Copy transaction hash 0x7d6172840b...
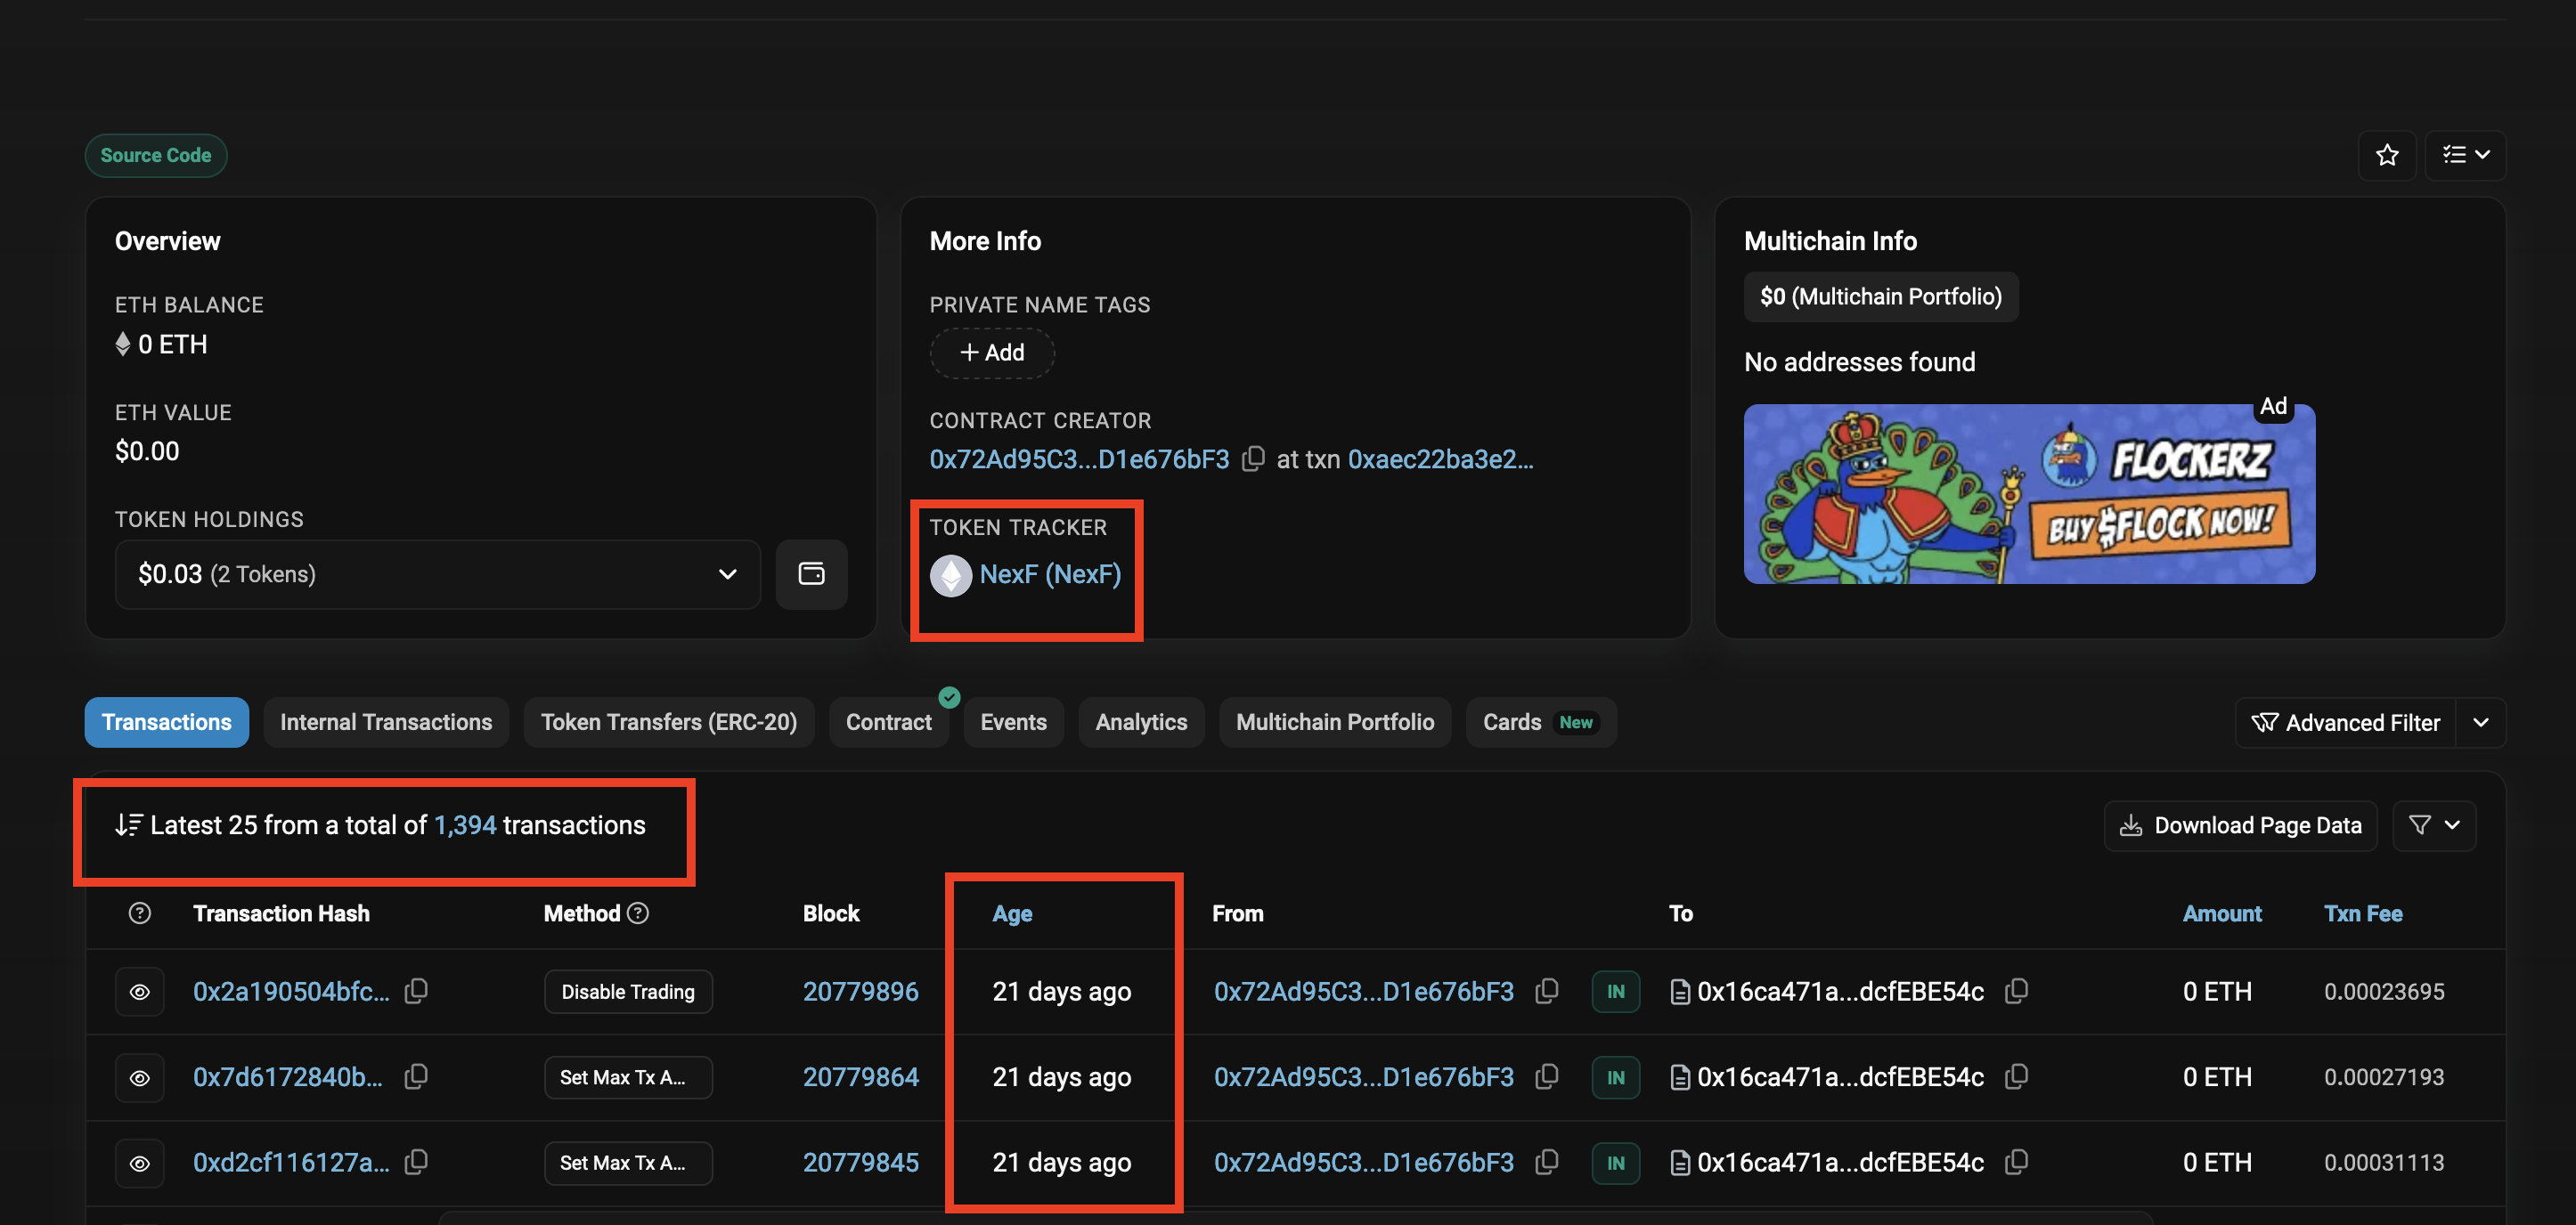Screen dimensions: 2576x1225 [x=416, y=1076]
